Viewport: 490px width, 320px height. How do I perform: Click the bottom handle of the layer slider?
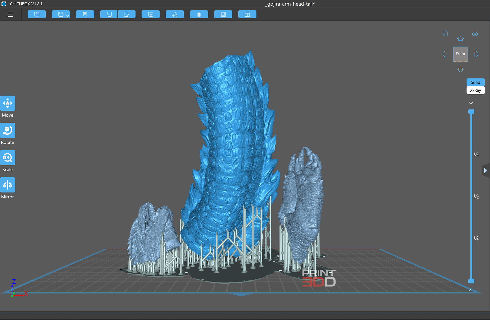[471, 281]
